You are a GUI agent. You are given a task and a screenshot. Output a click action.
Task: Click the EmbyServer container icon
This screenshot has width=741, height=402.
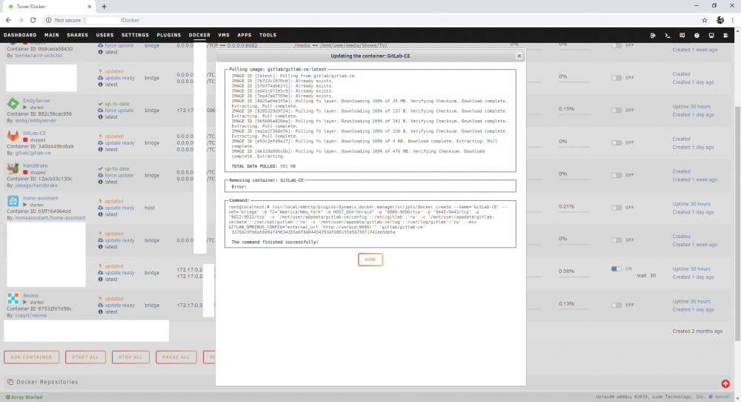click(x=13, y=103)
